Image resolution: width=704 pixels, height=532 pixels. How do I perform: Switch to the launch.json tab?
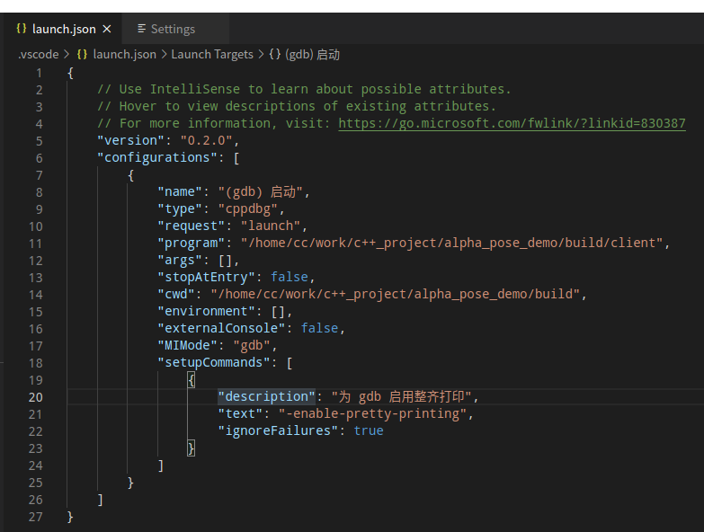64,29
